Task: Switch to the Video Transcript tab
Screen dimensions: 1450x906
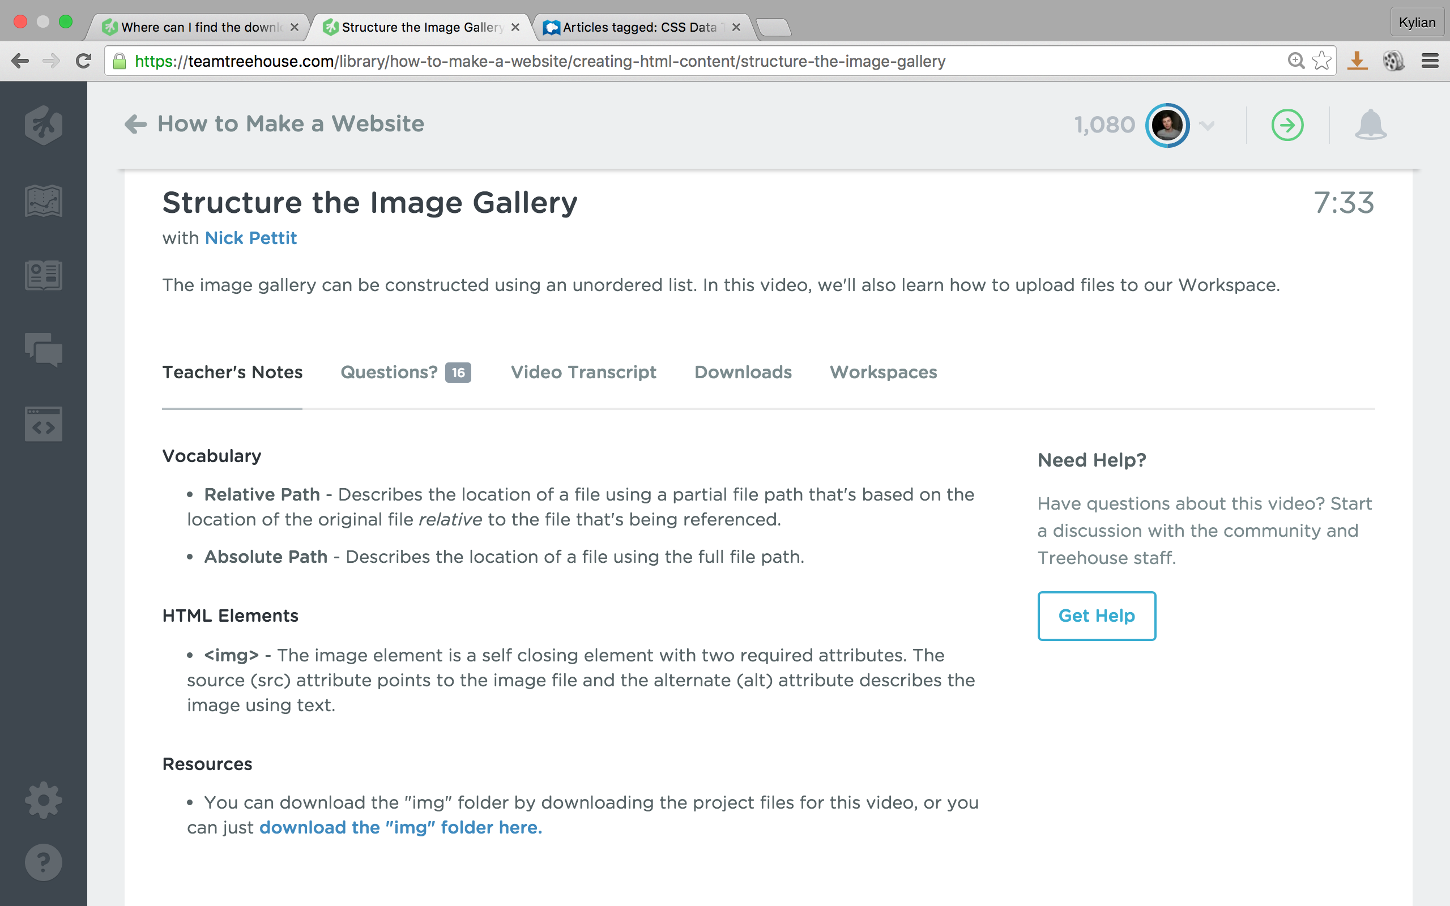Action: click(x=583, y=371)
